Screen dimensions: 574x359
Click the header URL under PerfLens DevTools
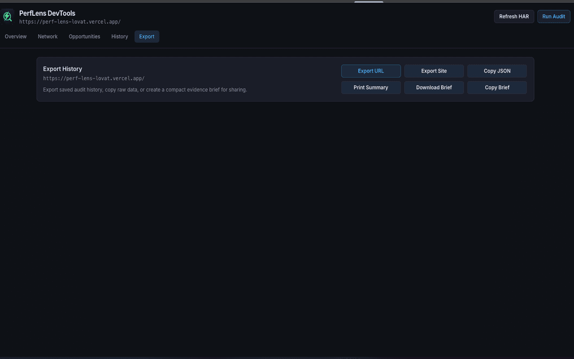[x=70, y=22]
